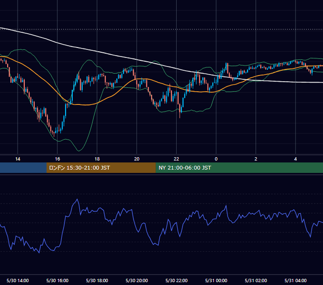
Task: Click hour label 2 on price chart axis
Action: click(x=256, y=159)
